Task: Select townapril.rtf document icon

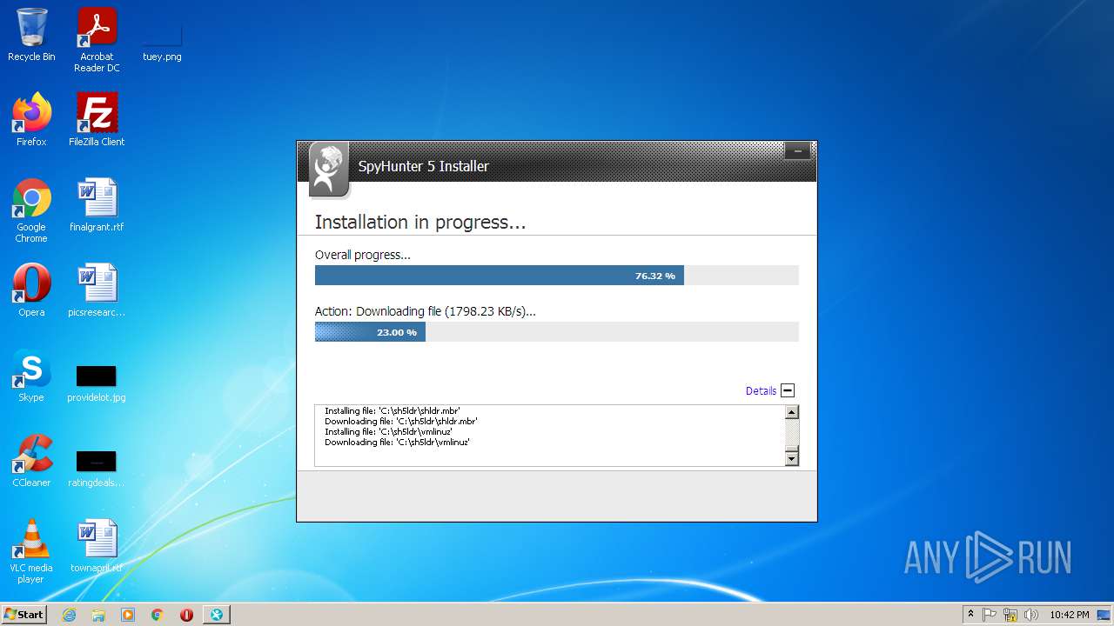Action: pyautogui.click(x=97, y=546)
